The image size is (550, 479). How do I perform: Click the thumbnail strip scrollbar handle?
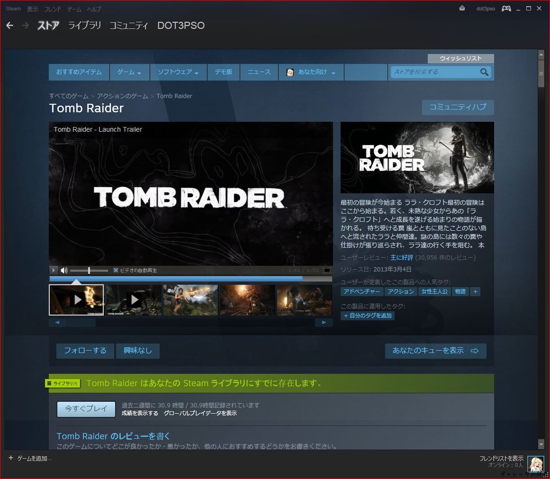tap(81, 323)
